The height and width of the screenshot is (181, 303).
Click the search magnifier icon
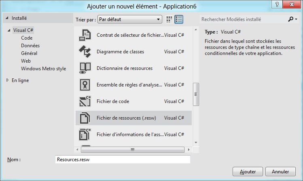(x=291, y=19)
